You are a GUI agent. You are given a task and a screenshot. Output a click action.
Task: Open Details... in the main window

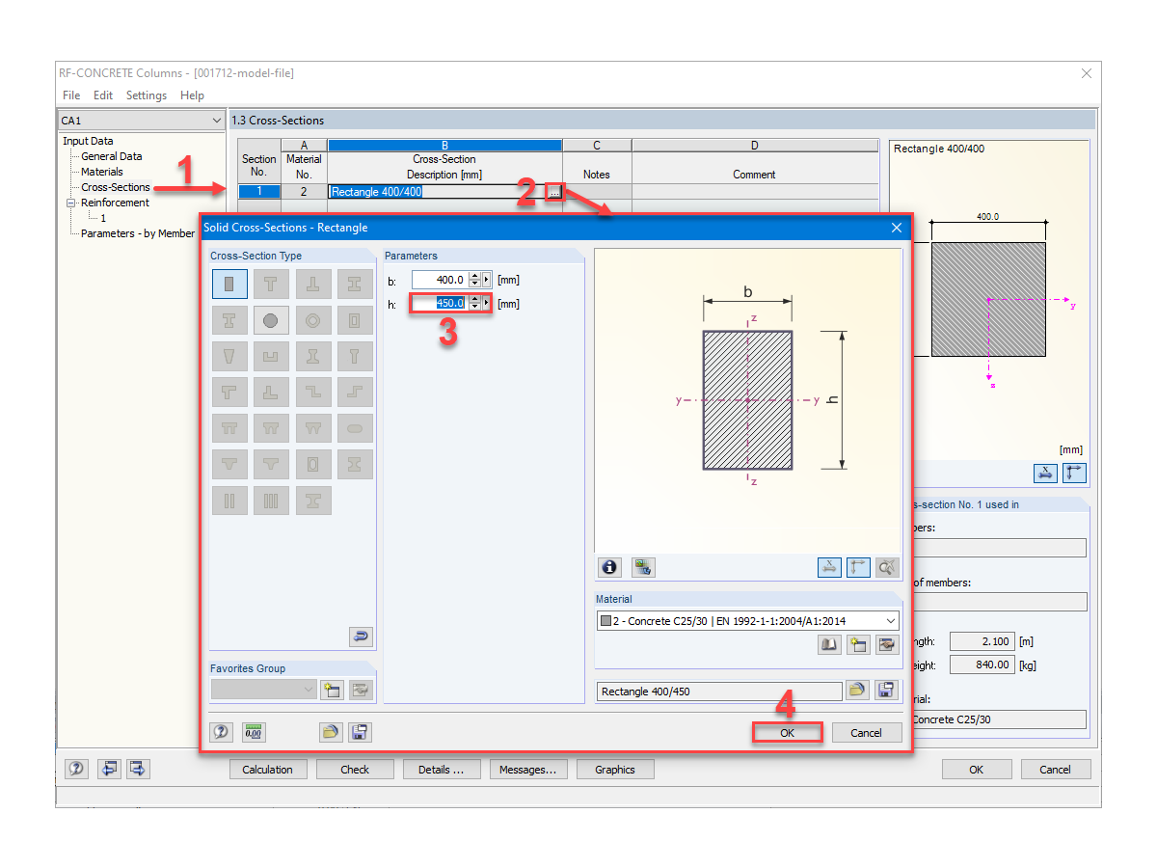tap(442, 769)
